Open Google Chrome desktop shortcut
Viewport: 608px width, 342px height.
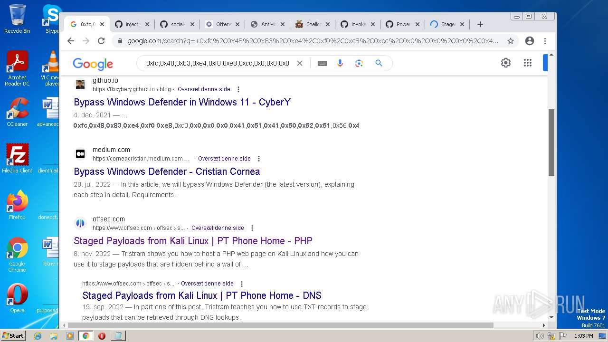17,255
